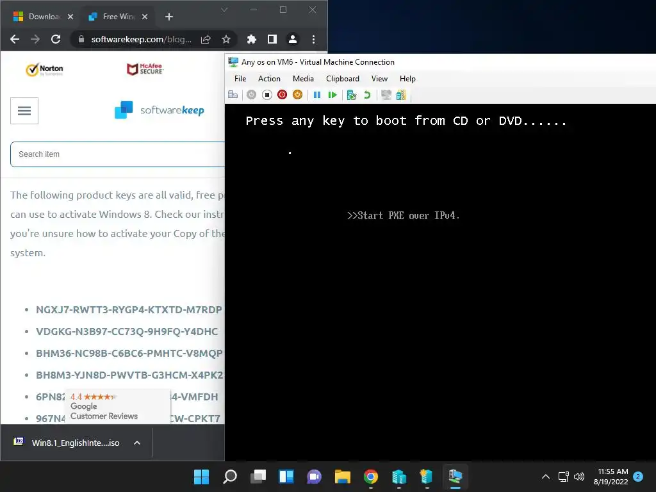Show hidden system tray icons
Image resolution: width=656 pixels, height=492 pixels.
(546, 477)
